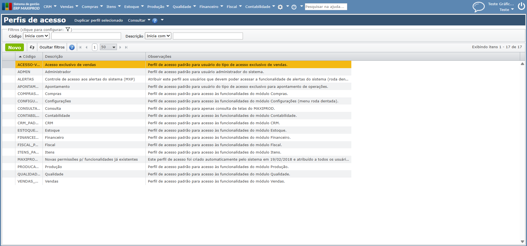Select the CRM description cell
Viewport: 527px width, 246px height.
pos(94,123)
